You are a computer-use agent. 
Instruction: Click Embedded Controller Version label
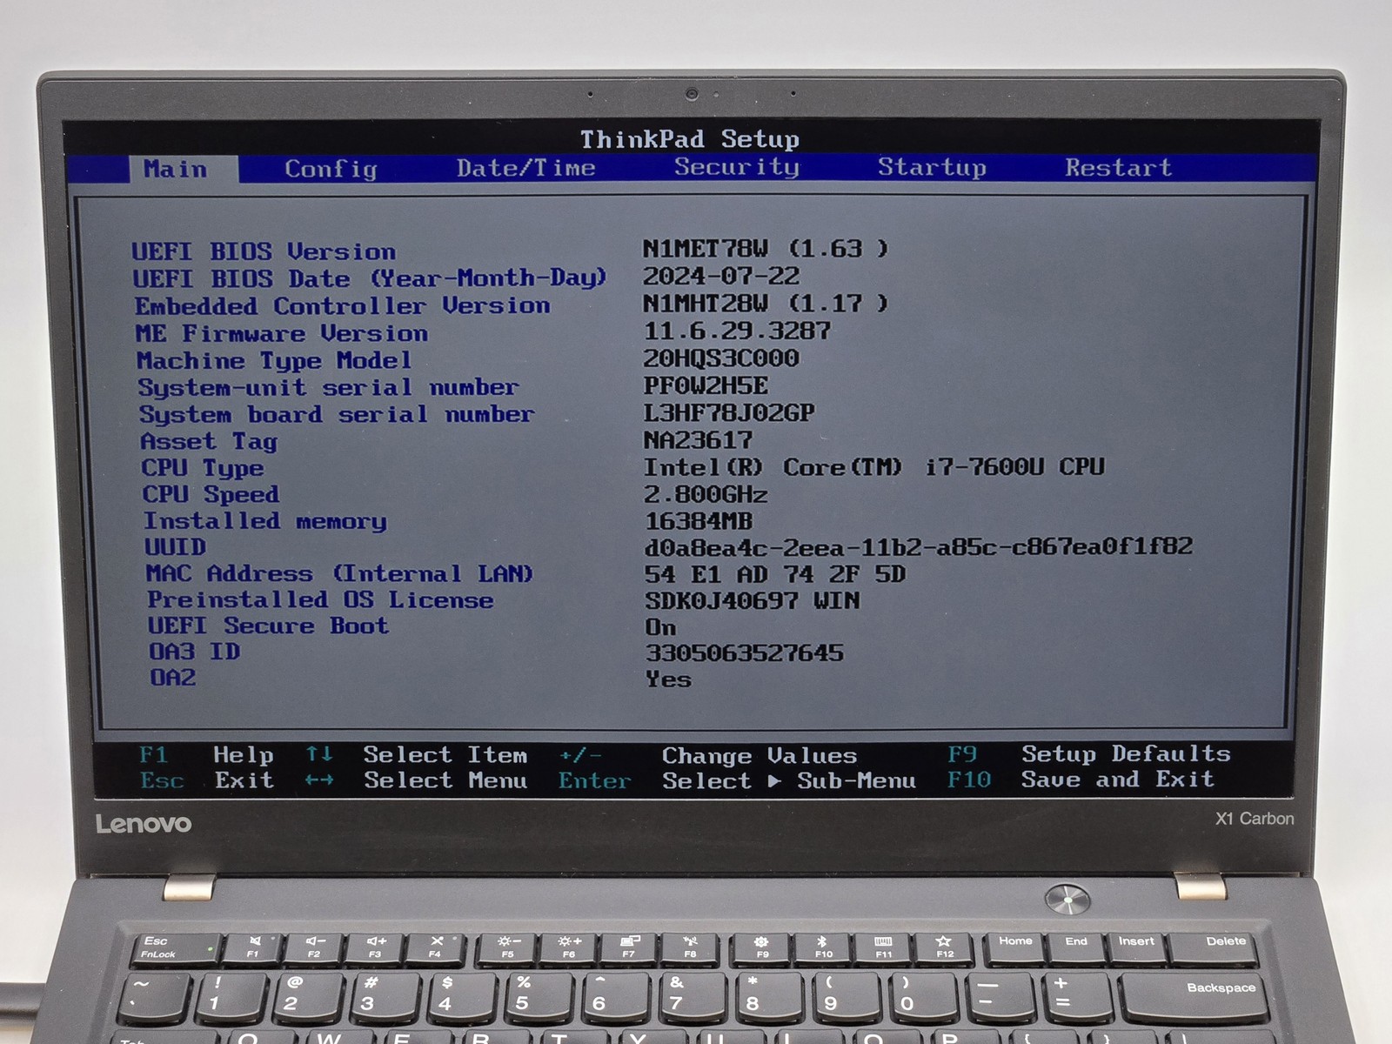pos(342,306)
